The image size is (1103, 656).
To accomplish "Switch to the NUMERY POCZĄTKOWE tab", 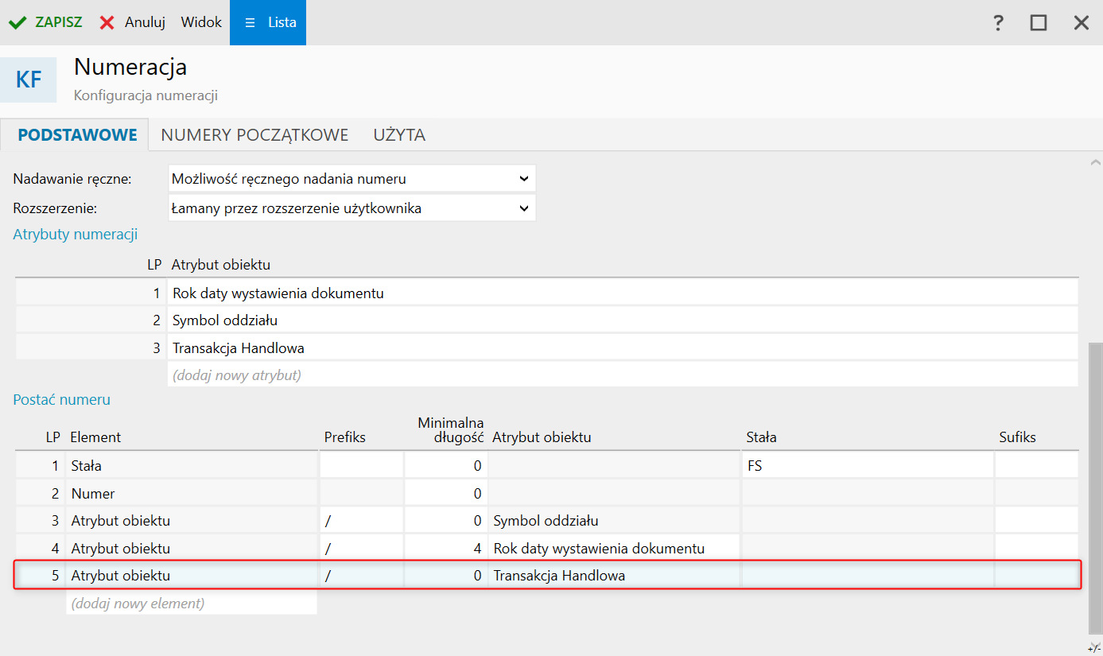I will click(254, 135).
